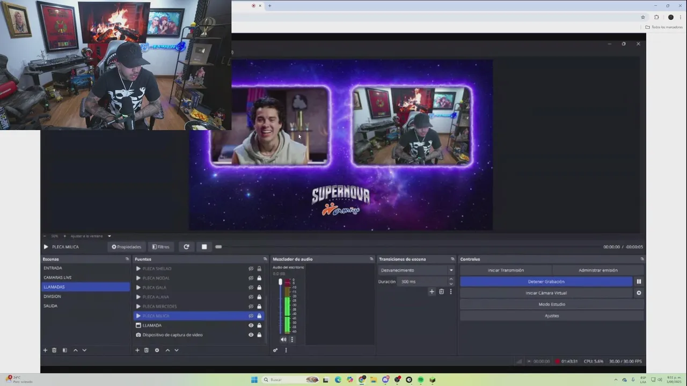The height and width of the screenshot is (386, 687).
Task: Click Iniciar Cámara Virtual button
Action: coord(546,293)
